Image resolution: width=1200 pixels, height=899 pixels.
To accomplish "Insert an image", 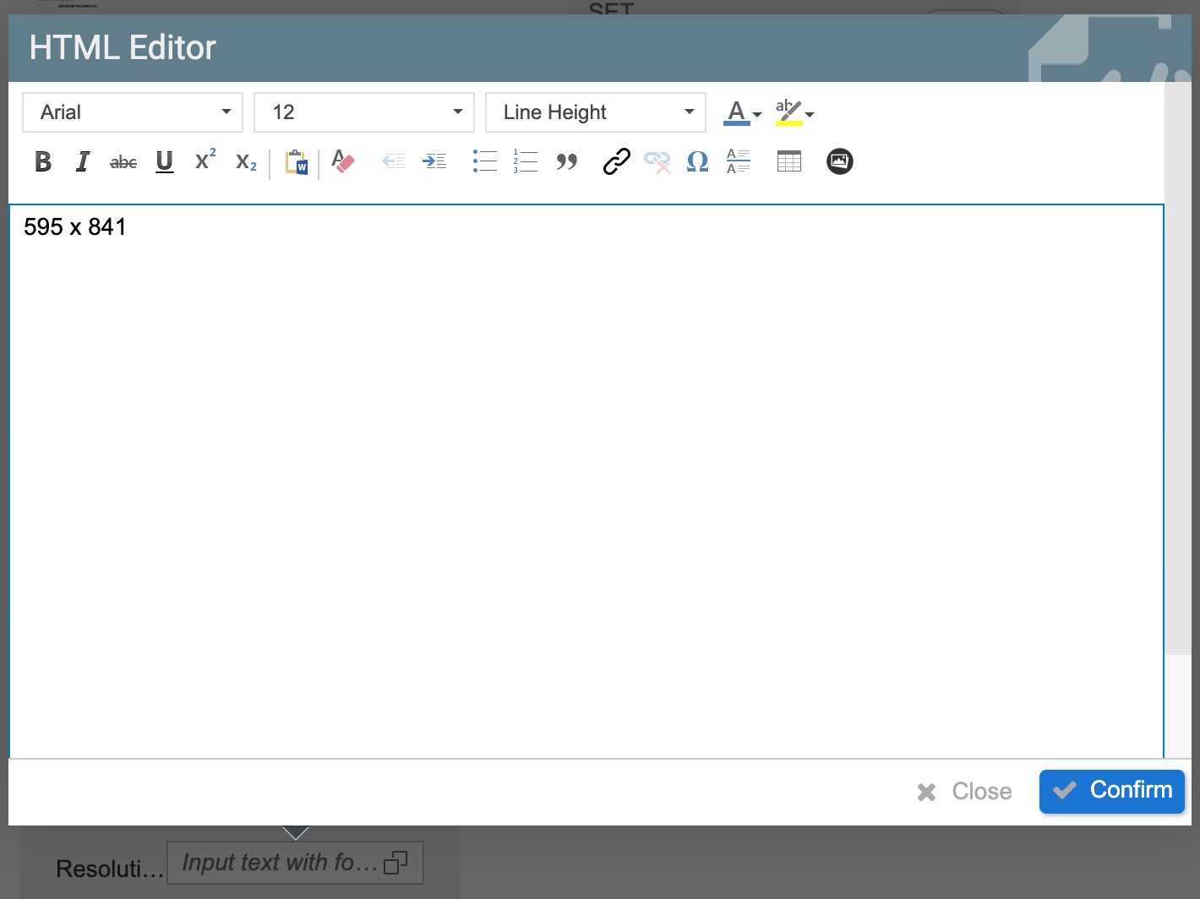I will 839,161.
